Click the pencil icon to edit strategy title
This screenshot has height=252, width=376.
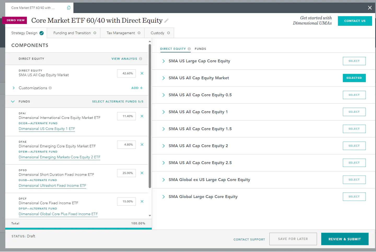click(166, 21)
